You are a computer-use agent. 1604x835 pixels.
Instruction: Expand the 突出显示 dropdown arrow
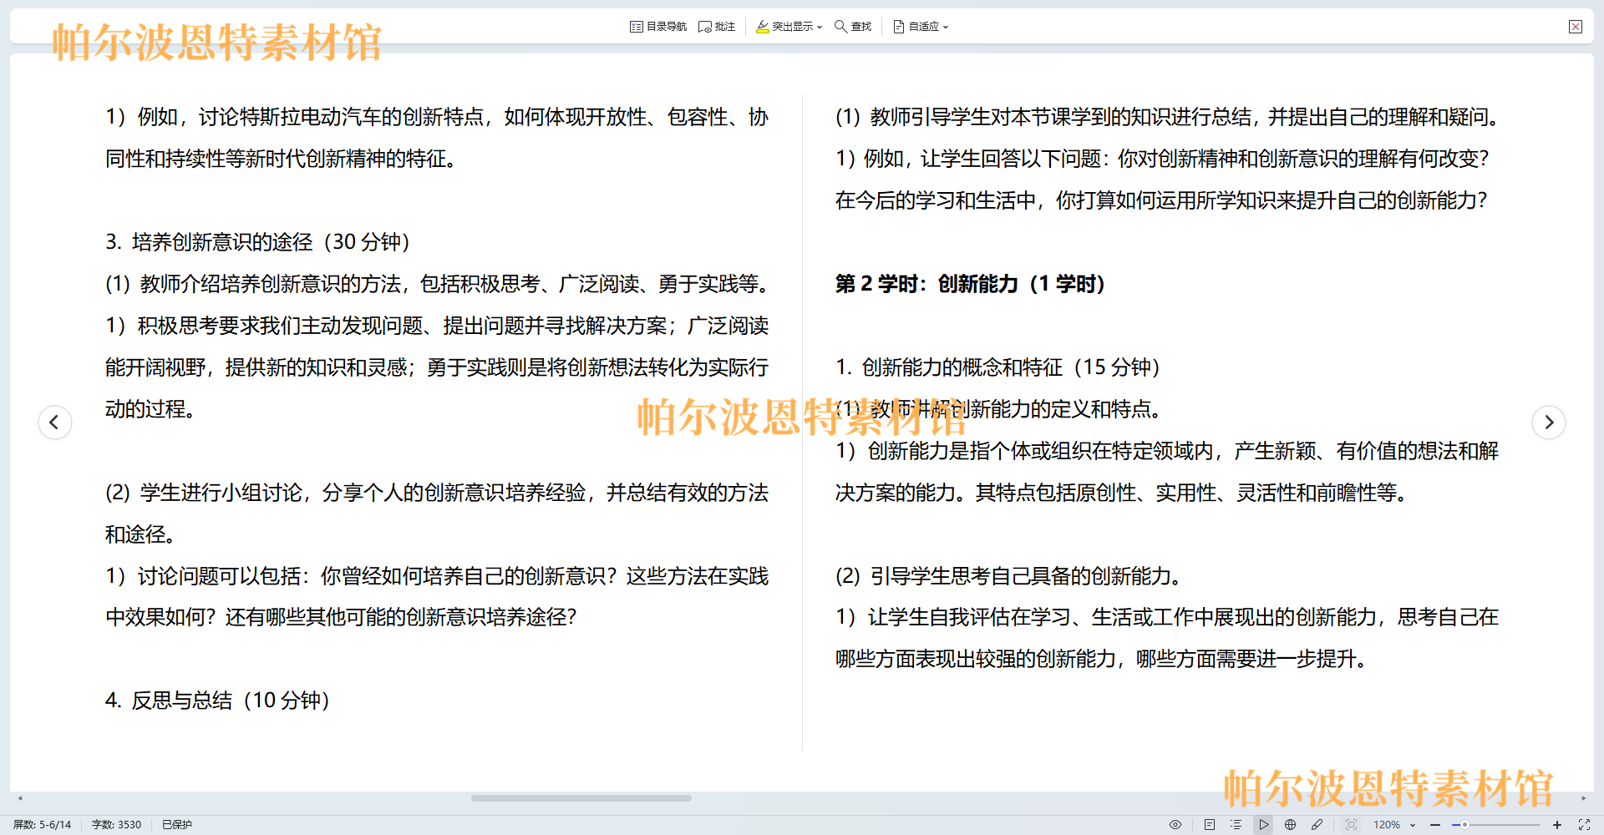[x=820, y=27]
